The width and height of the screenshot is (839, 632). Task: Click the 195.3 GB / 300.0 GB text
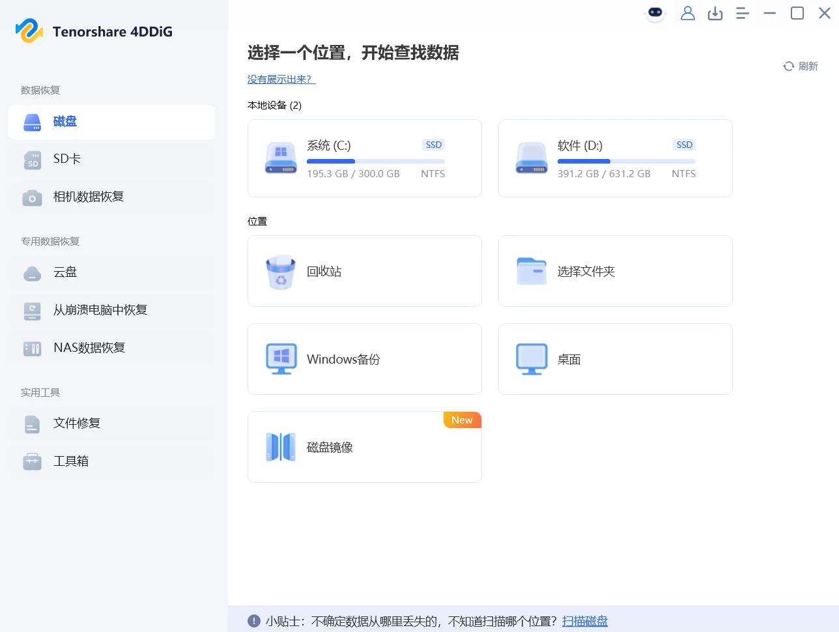(x=353, y=174)
